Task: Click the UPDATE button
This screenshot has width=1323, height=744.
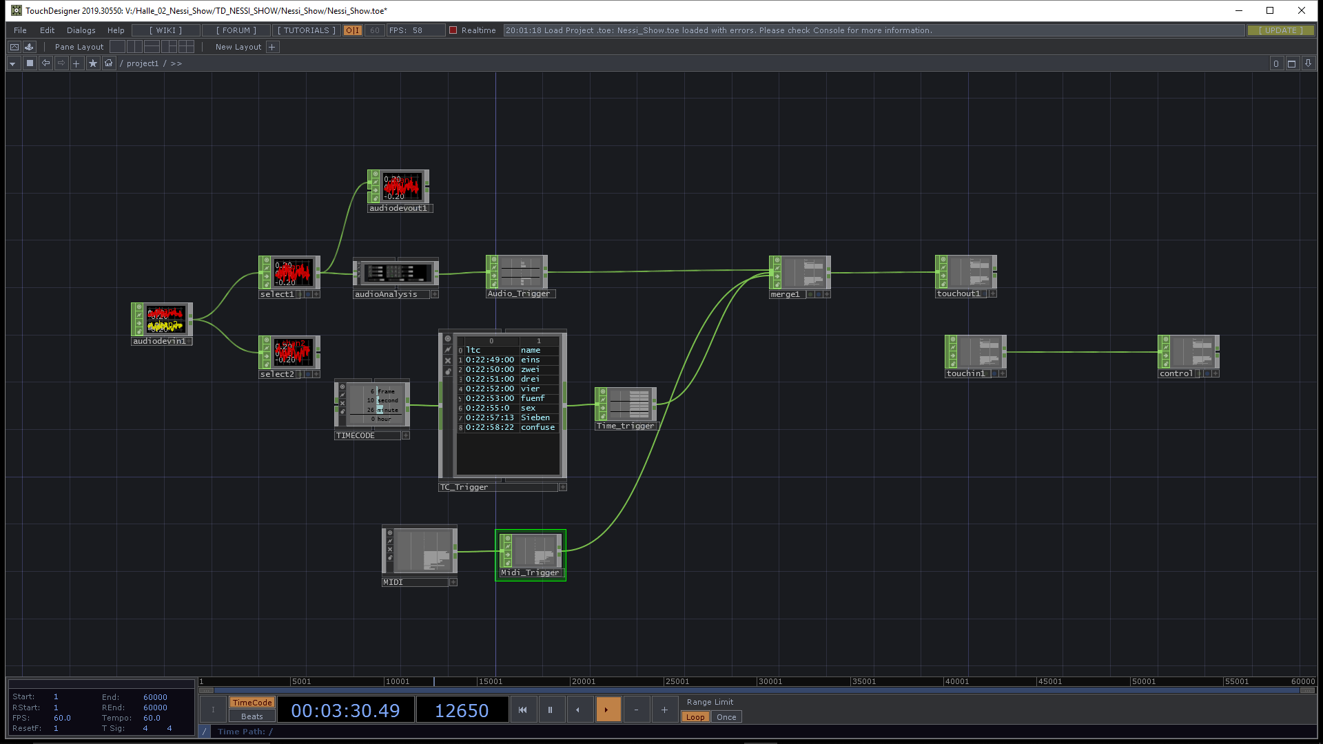Action: point(1280,30)
